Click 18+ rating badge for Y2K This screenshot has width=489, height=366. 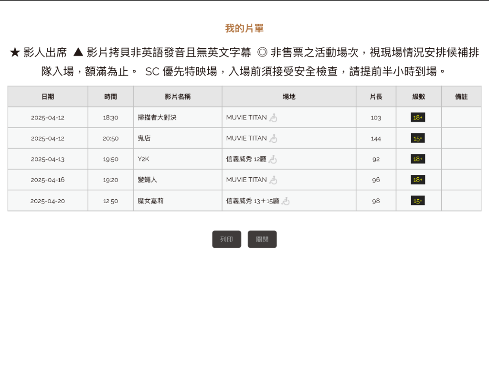418,159
